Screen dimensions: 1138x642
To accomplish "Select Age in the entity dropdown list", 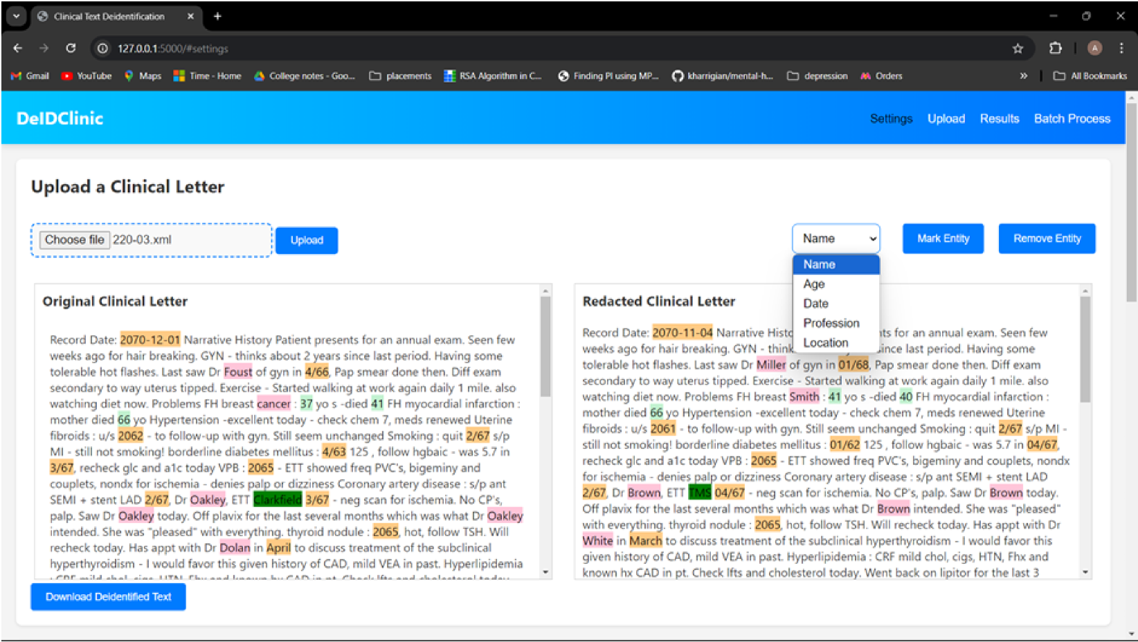I will click(x=836, y=284).
